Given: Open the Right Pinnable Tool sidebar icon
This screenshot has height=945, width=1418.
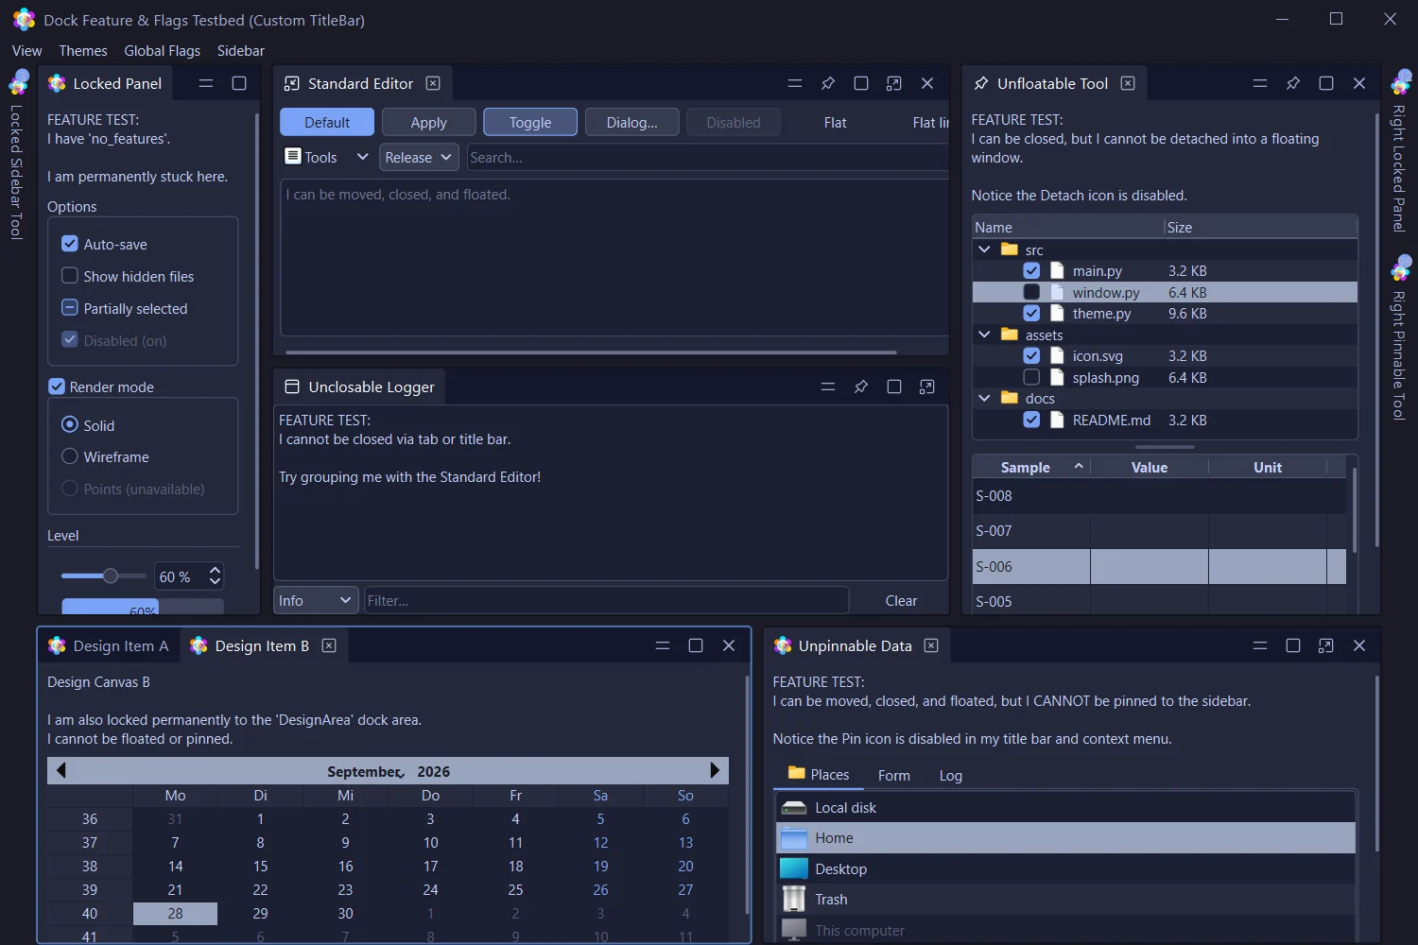Looking at the screenshot, I should coord(1400,267).
